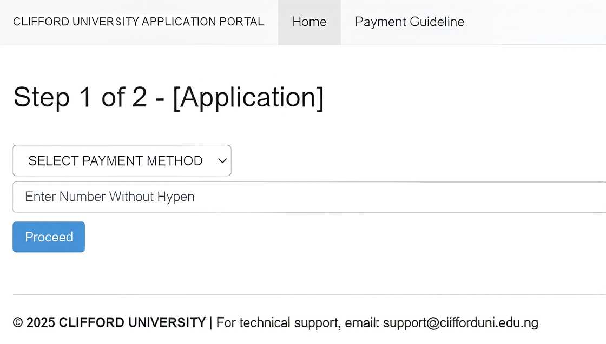Open the Payment Guideline navigation item
This screenshot has height=344, width=606.
(x=410, y=22)
